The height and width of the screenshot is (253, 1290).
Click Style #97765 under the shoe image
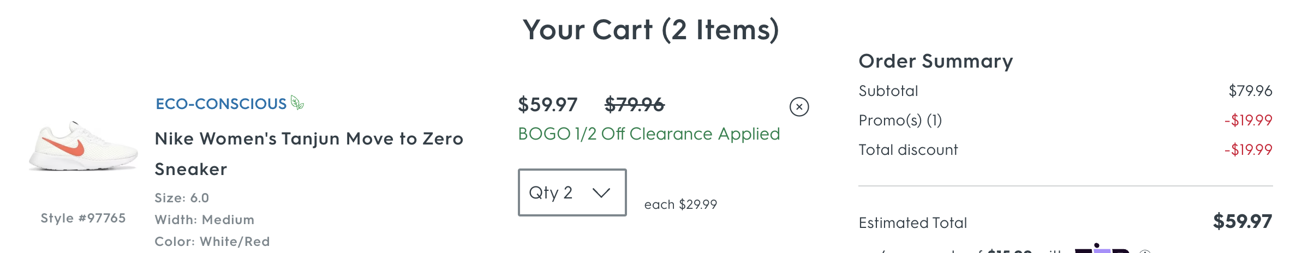83,218
